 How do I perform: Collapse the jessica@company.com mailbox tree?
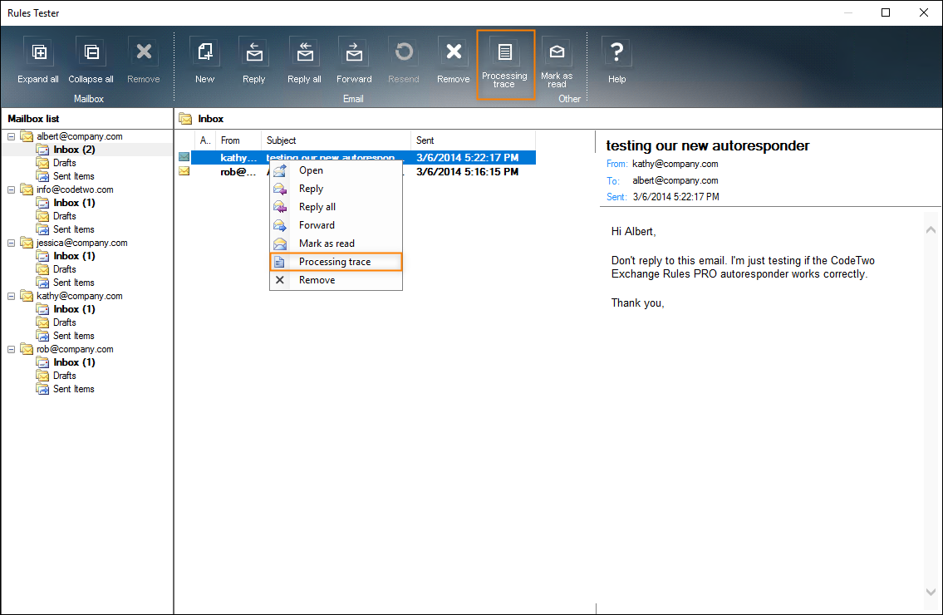[x=11, y=244]
